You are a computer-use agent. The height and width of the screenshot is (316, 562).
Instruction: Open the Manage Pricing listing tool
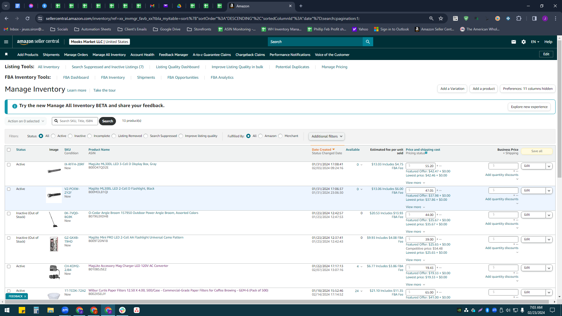tap(334, 67)
